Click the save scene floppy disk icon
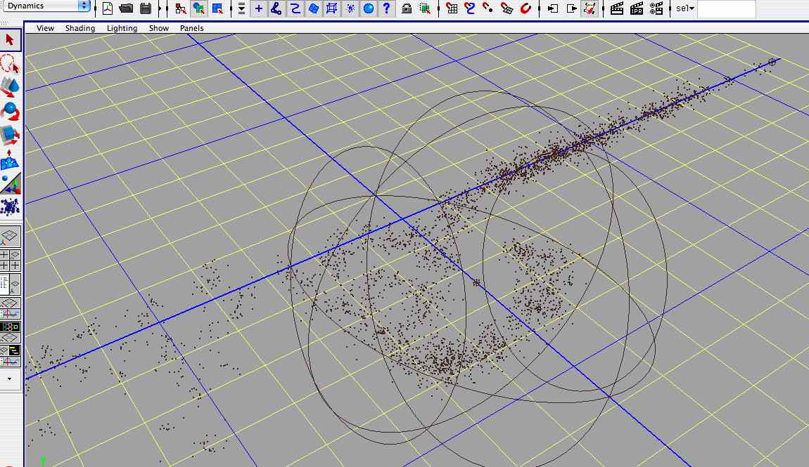The height and width of the screenshot is (467, 809). pos(146,9)
